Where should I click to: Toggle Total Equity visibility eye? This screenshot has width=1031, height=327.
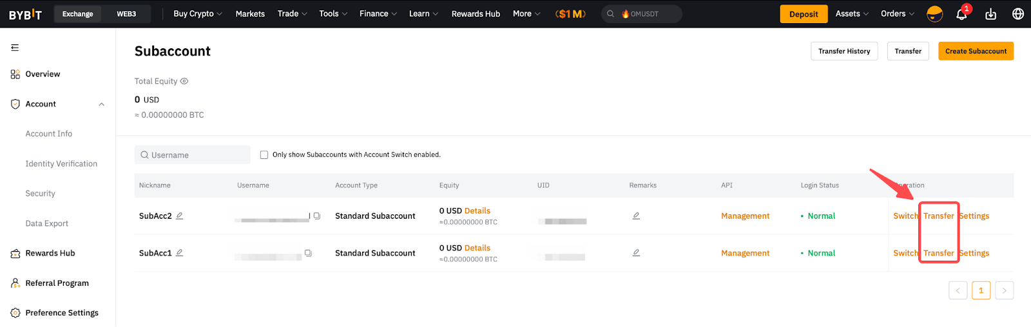click(x=184, y=81)
